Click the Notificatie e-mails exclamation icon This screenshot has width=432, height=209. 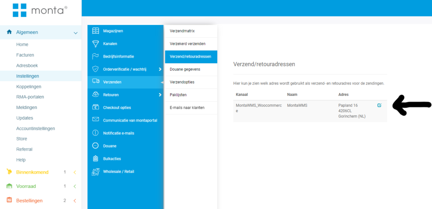[x=95, y=133]
